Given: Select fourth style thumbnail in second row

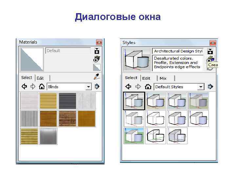Looking at the screenshot, I should [199, 118].
